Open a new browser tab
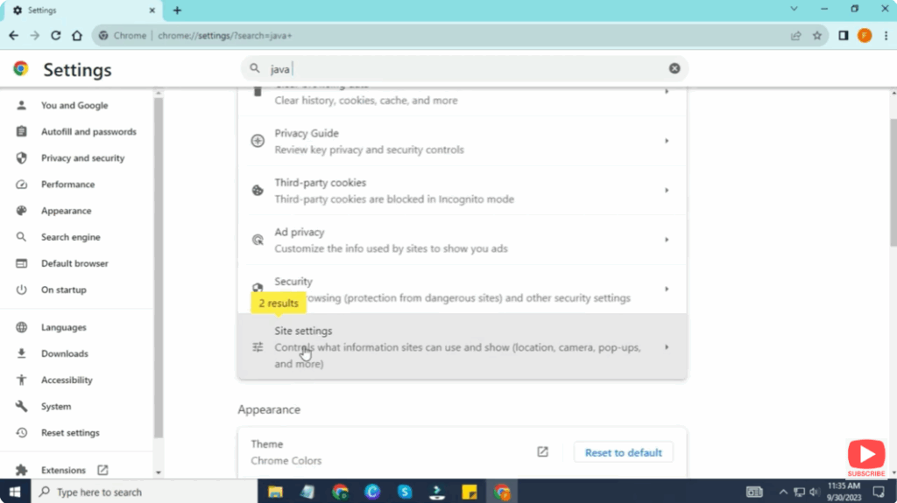The height and width of the screenshot is (503, 897). 177,10
